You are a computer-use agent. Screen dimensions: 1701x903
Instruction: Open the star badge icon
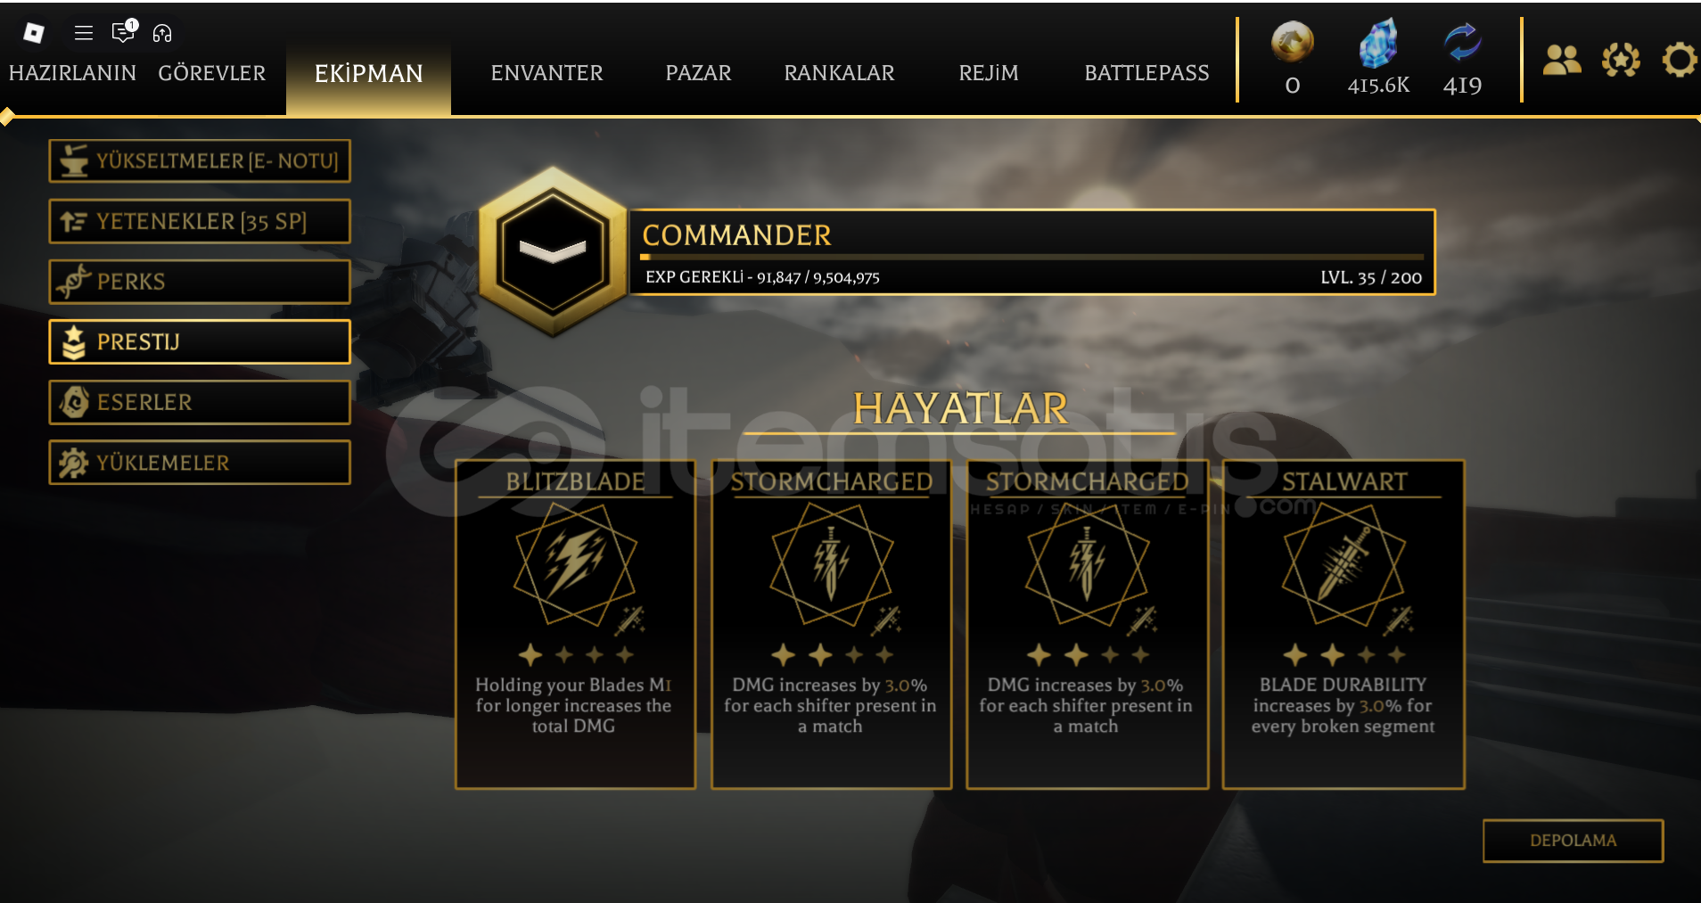click(x=1621, y=60)
